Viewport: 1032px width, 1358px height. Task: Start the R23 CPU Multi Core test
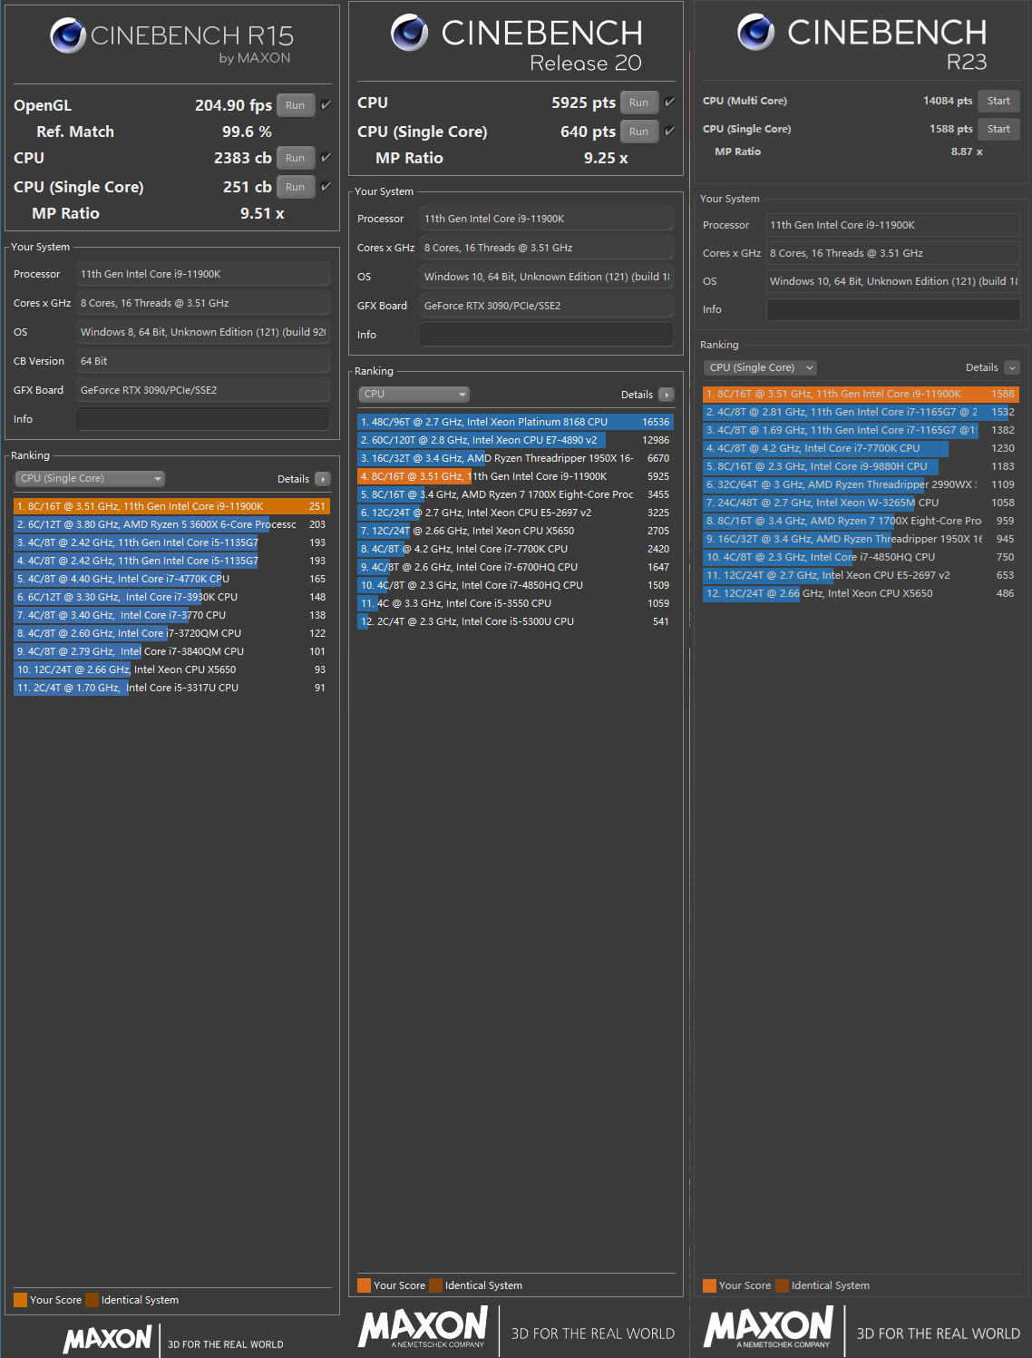998,101
